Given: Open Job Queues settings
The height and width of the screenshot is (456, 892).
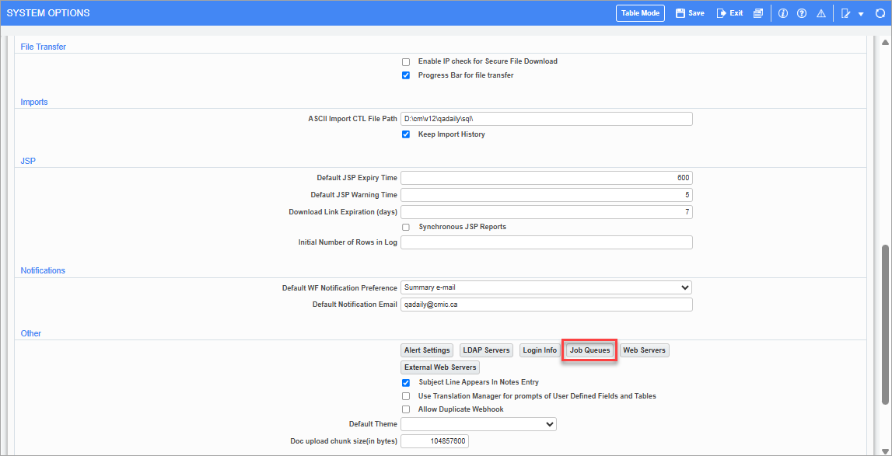Looking at the screenshot, I should tap(589, 350).
